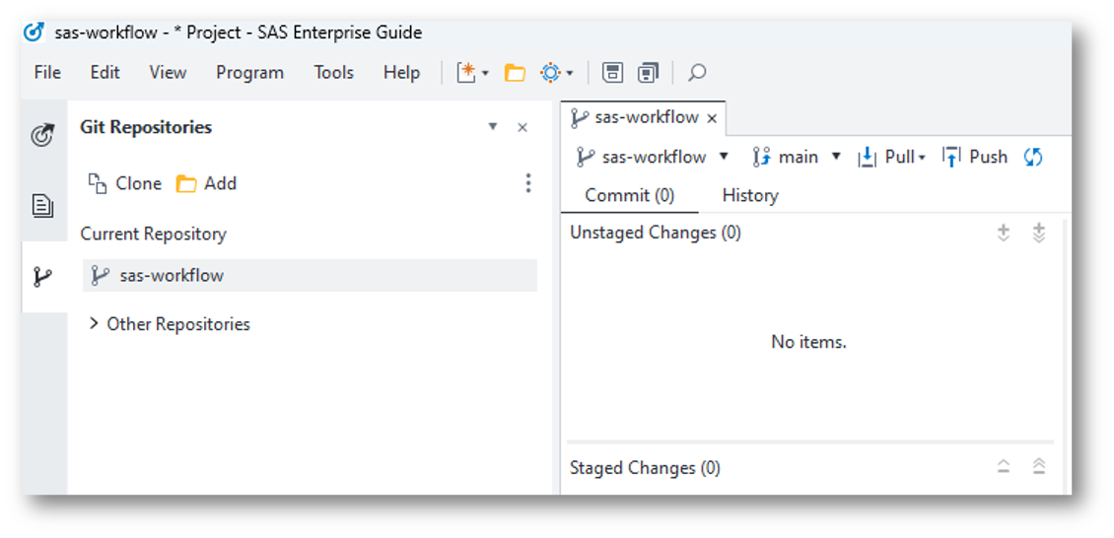Stage all unstaged changes with double-arrow icon

point(1038,233)
